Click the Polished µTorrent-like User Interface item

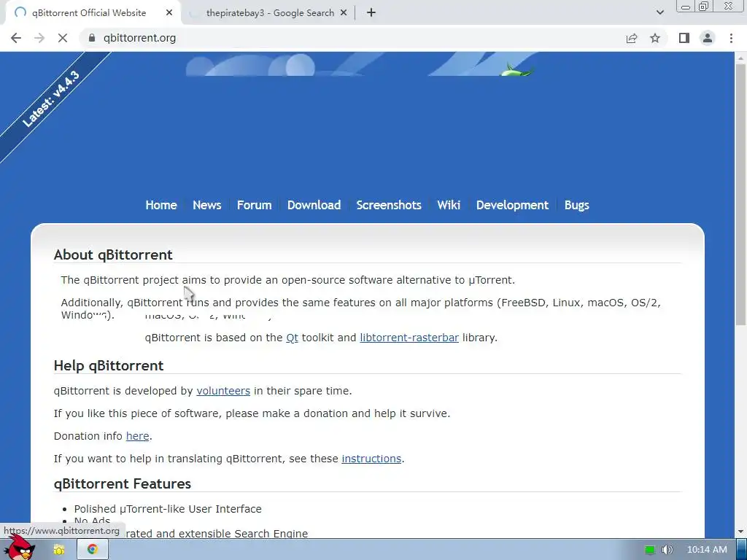point(168,509)
